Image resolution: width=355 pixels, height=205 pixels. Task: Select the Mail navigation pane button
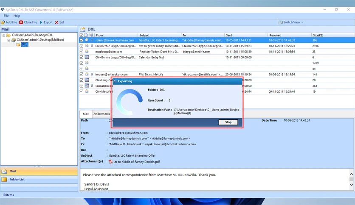pyautogui.click(x=39, y=171)
